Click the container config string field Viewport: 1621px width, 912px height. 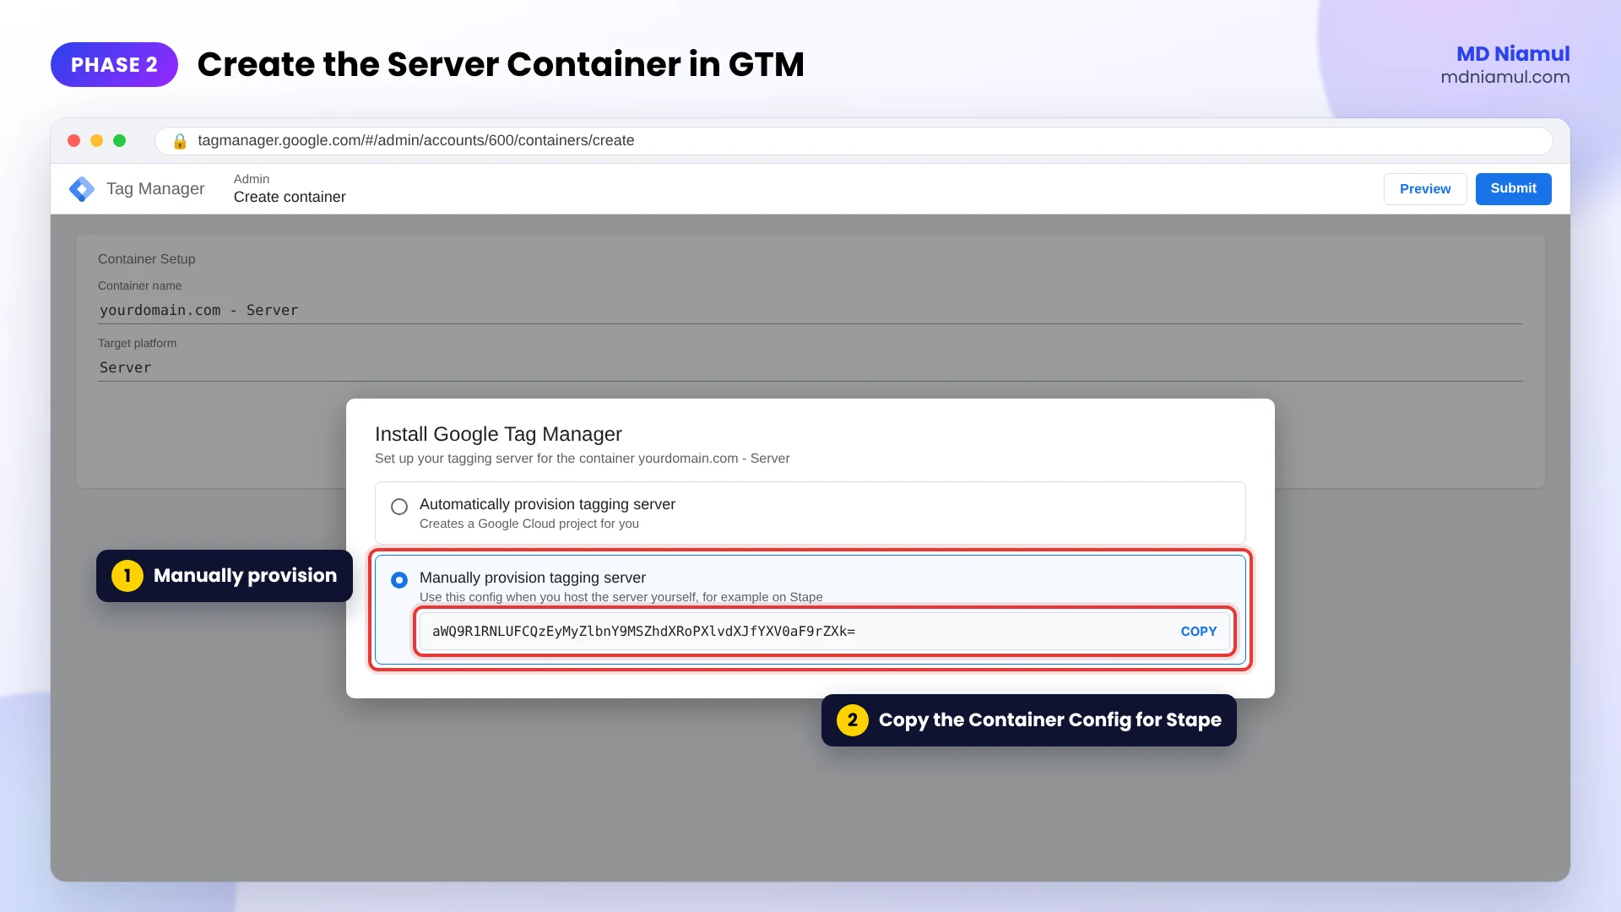tap(824, 632)
